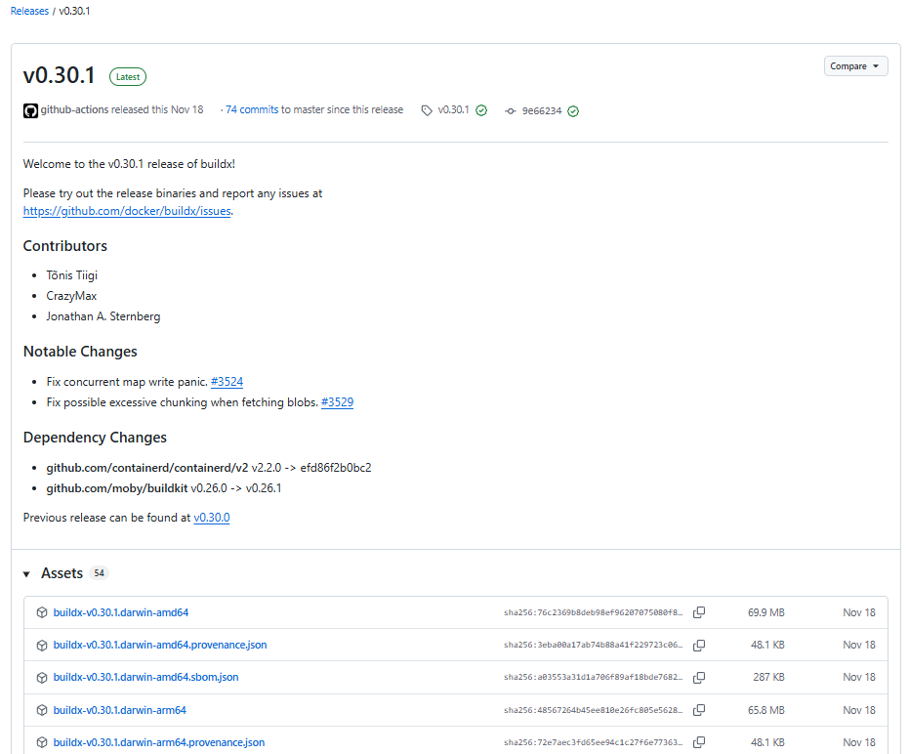Open the 74 commits link
The width and height of the screenshot is (909, 754).
tap(252, 109)
